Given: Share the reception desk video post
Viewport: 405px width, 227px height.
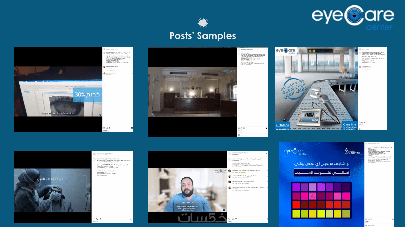Looking at the screenshot, I should 244,128.
